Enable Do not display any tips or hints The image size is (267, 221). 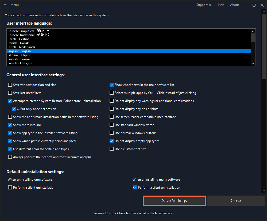pos(111,109)
